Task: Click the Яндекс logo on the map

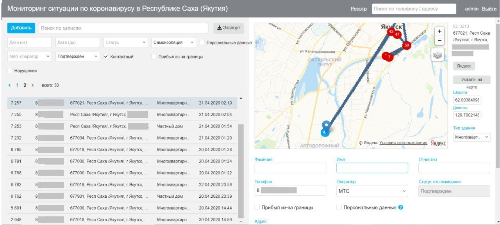Action: [x=439, y=143]
